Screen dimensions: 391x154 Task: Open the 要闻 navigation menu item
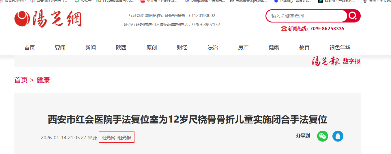[x=60, y=48]
